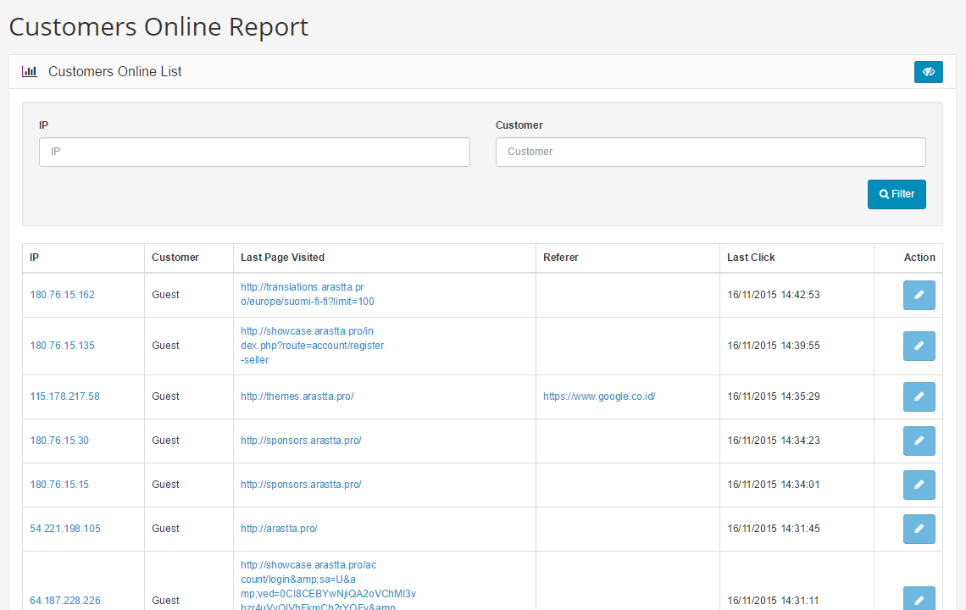Click the edit pencil for IP 180.76.15.30
Image resolution: width=966 pixels, height=610 pixels.
coord(919,441)
